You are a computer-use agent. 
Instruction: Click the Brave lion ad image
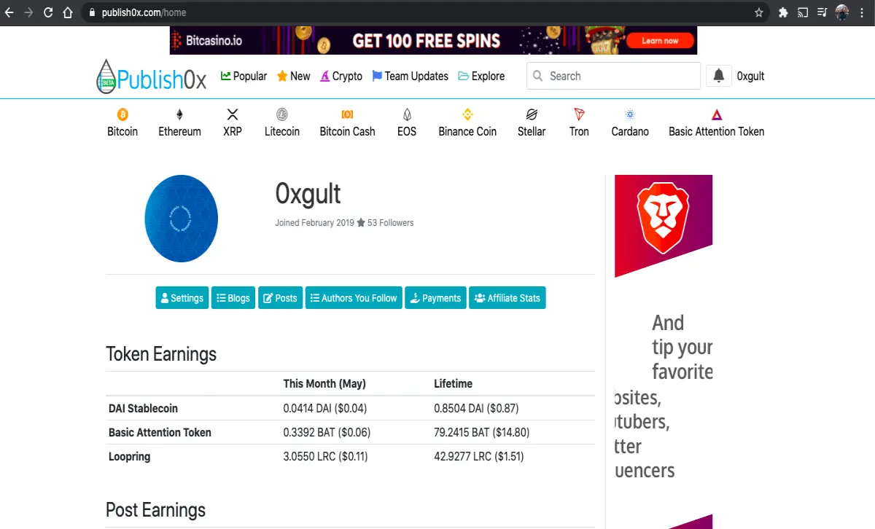(x=663, y=226)
